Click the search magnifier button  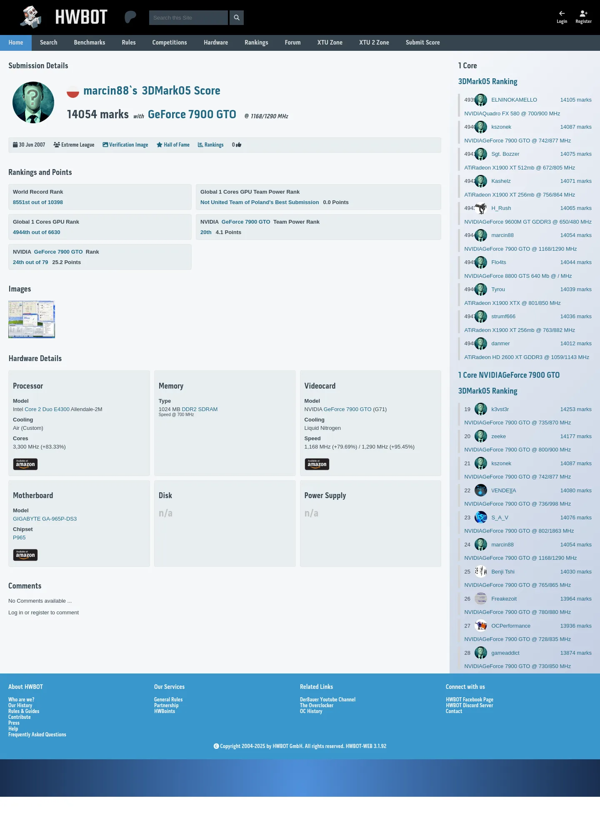point(237,17)
